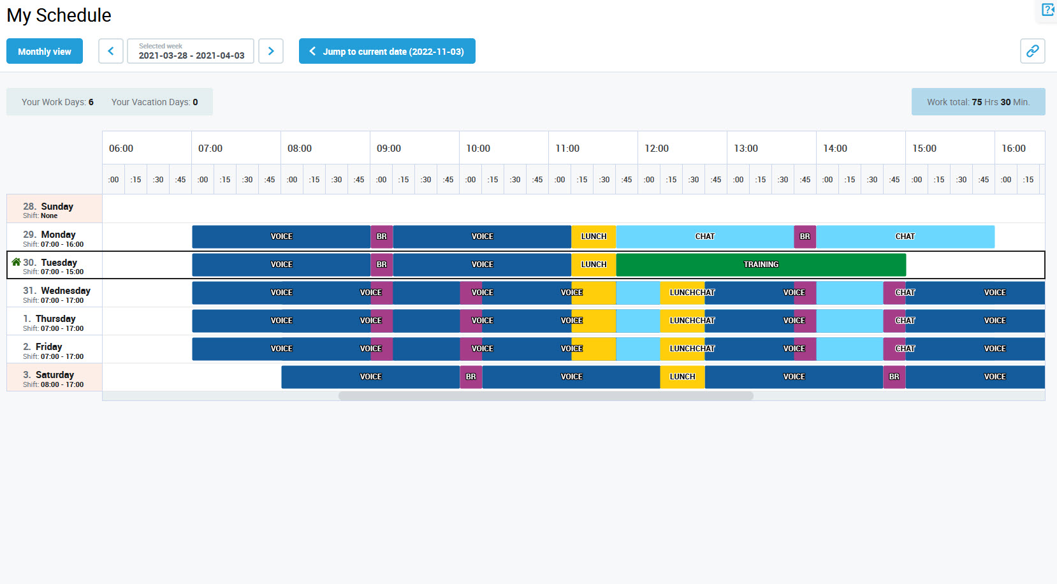1057x584 pixels.
Task: Click the copy link icon button
Action: click(x=1032, y=51)
